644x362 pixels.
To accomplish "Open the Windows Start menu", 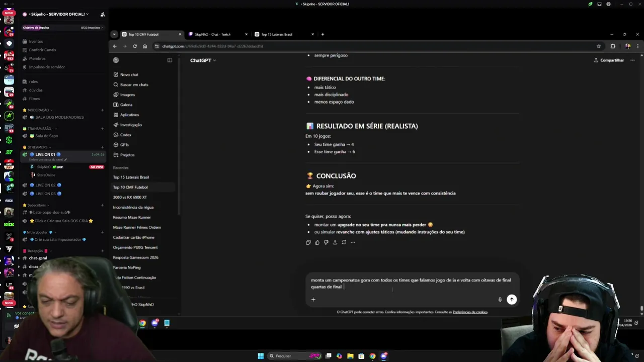I will coord(261,356).
